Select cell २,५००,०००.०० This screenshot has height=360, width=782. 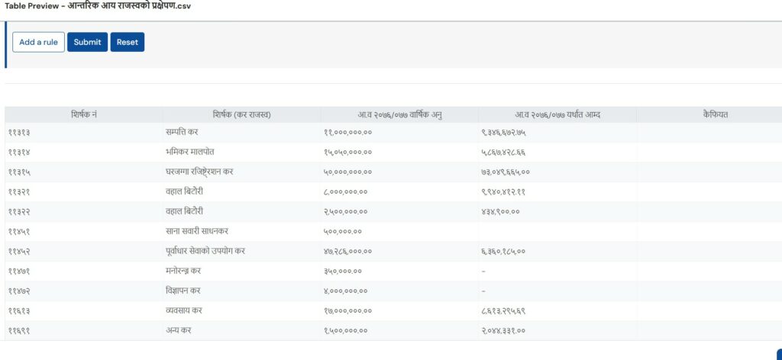coord(399,211)
